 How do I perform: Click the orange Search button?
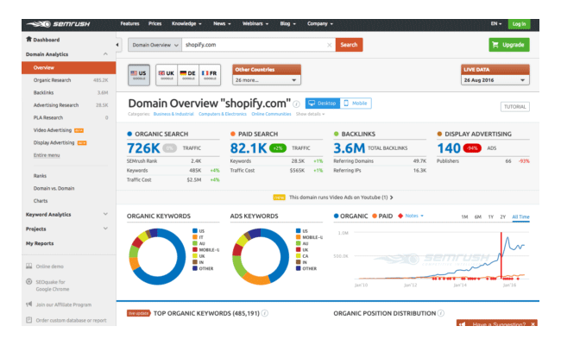point(349,45)
